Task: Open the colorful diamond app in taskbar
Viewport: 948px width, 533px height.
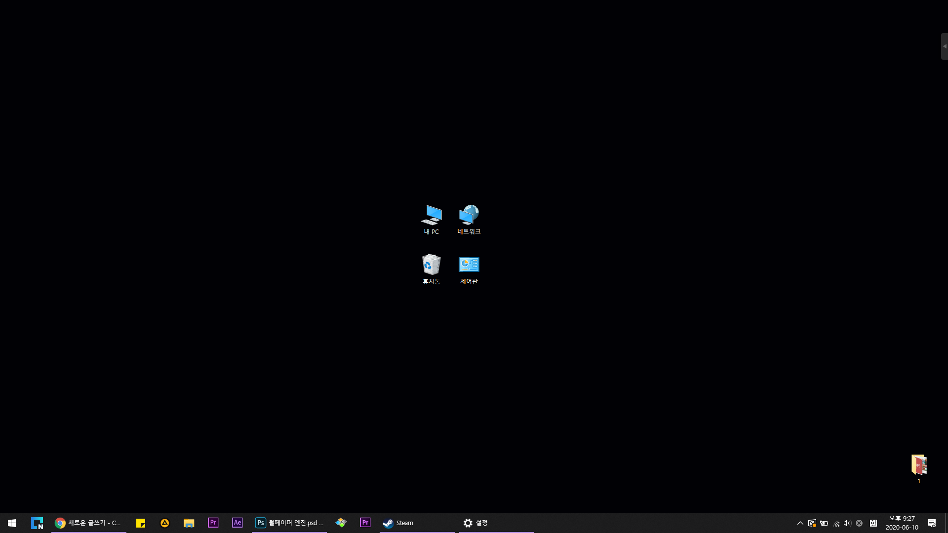Action: click(x=341, y=523)
